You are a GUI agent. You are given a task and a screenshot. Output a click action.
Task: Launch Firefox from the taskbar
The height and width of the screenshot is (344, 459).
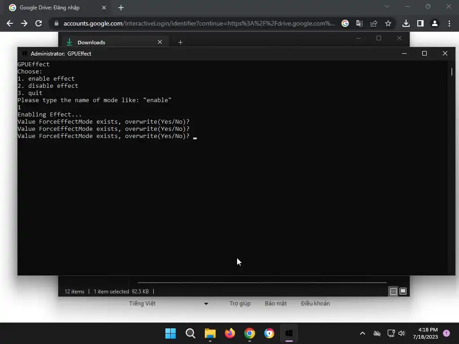click(x=230, y=333)
